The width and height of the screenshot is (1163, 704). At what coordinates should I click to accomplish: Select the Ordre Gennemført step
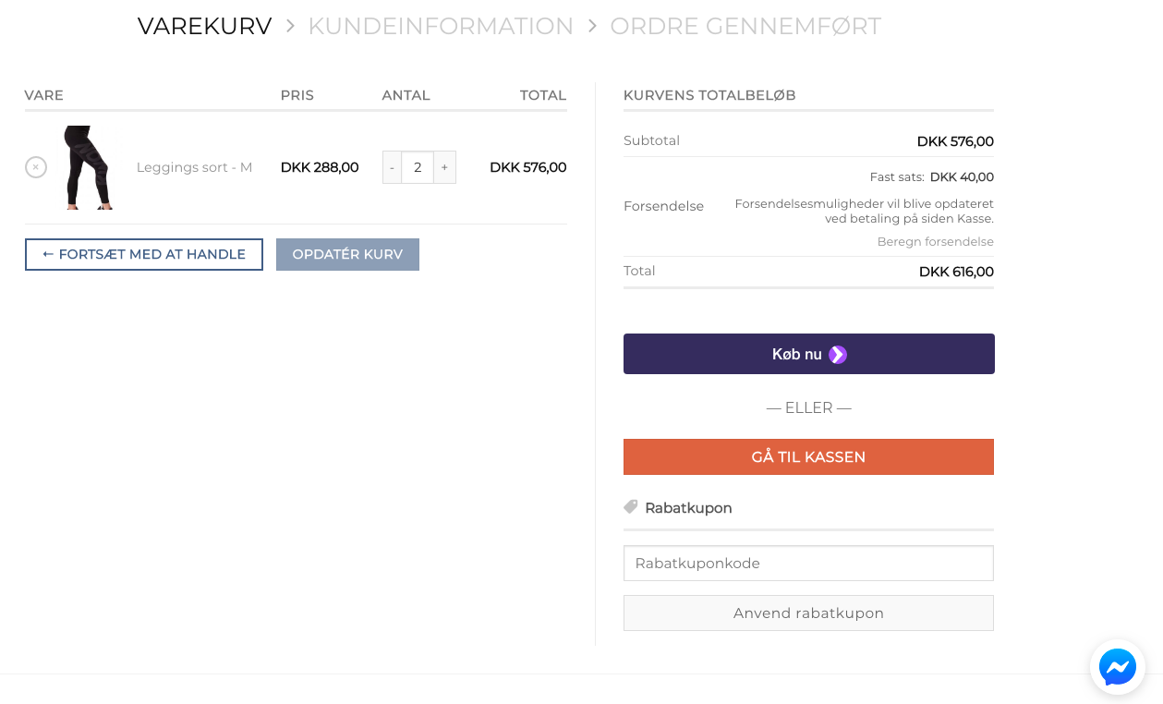[x=745, y=27]
